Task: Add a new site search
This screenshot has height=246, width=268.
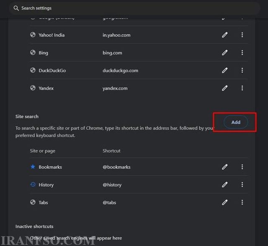Action: (236, 122)
